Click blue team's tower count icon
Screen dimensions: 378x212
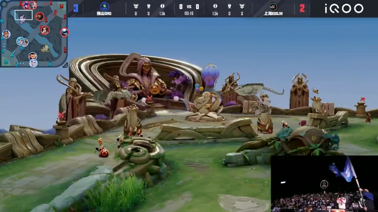coord(148,6)
